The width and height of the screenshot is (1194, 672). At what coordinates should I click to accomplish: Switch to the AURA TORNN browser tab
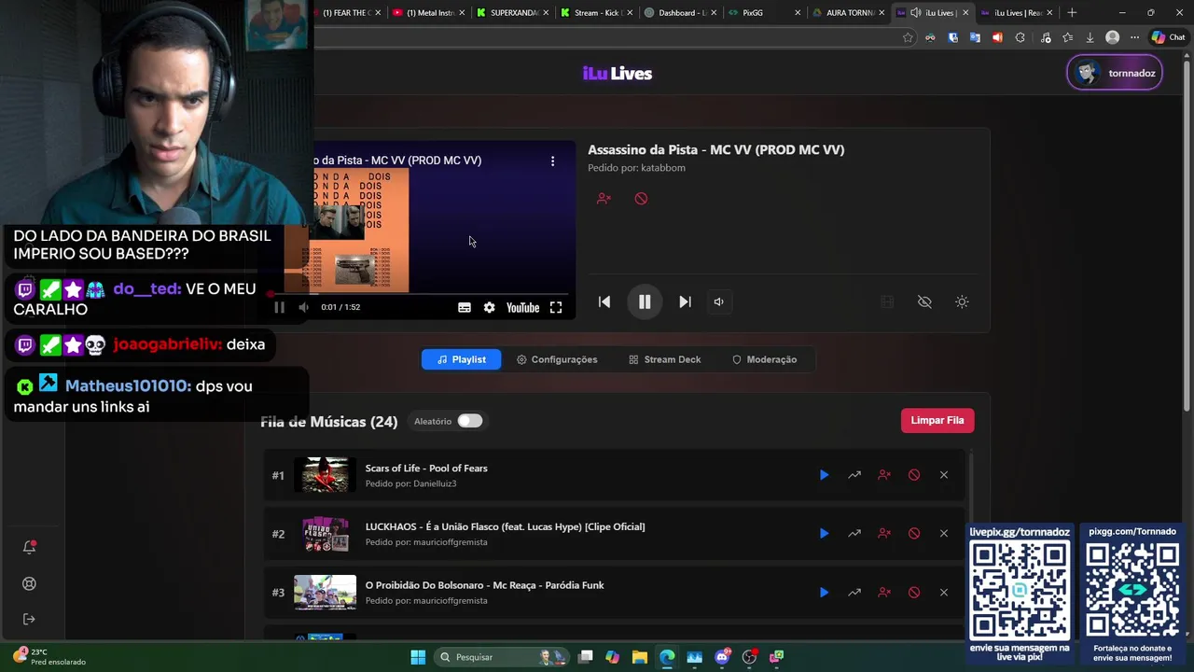pos(849,13)
